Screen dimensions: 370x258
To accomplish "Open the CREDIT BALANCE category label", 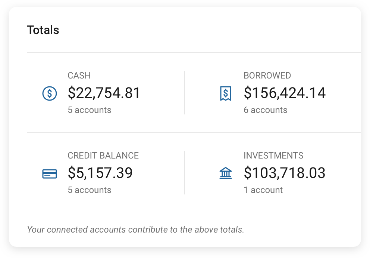I will point(103,156).
